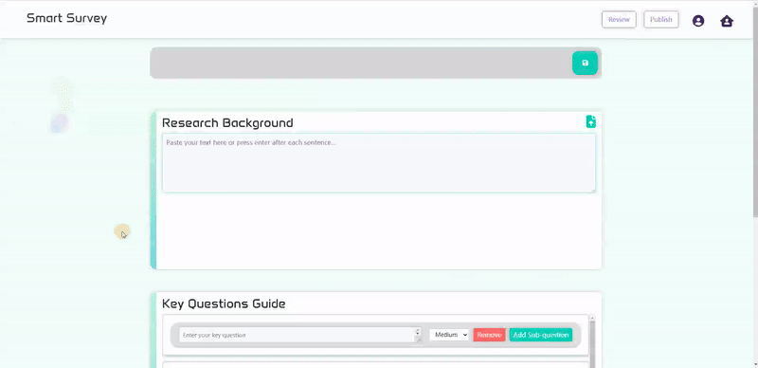The width and height of the screenshot is (758, 368).
Task: Click the Review button
Action: pos(619,20)
